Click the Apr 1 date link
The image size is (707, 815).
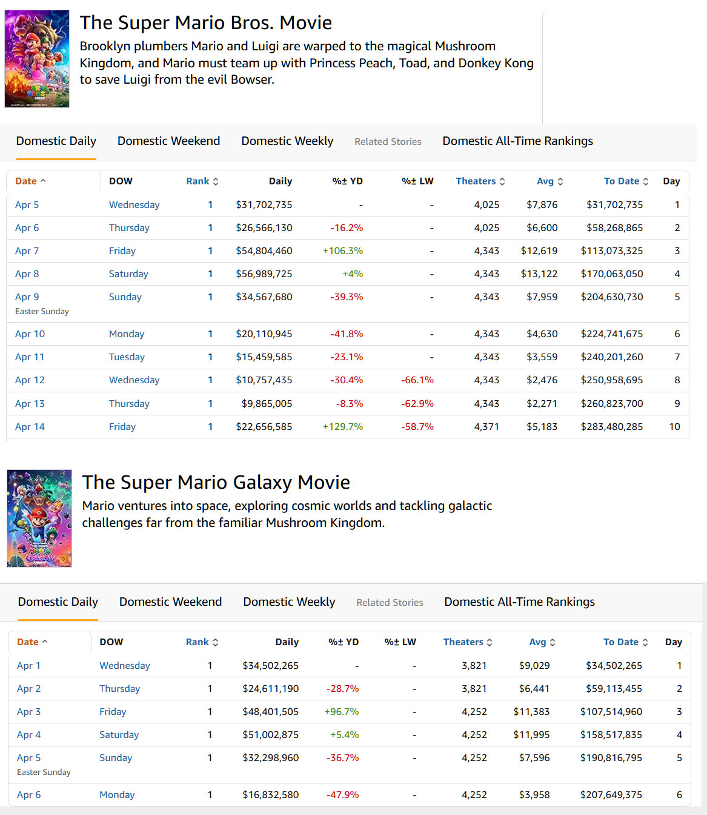click(28, 666)
